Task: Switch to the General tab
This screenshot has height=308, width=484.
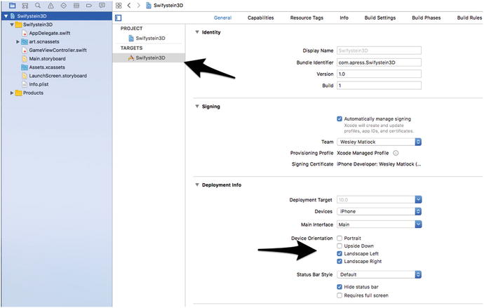Action: tap(222, 18)
